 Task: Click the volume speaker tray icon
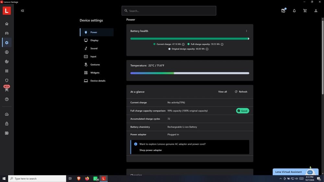point(297,178)
